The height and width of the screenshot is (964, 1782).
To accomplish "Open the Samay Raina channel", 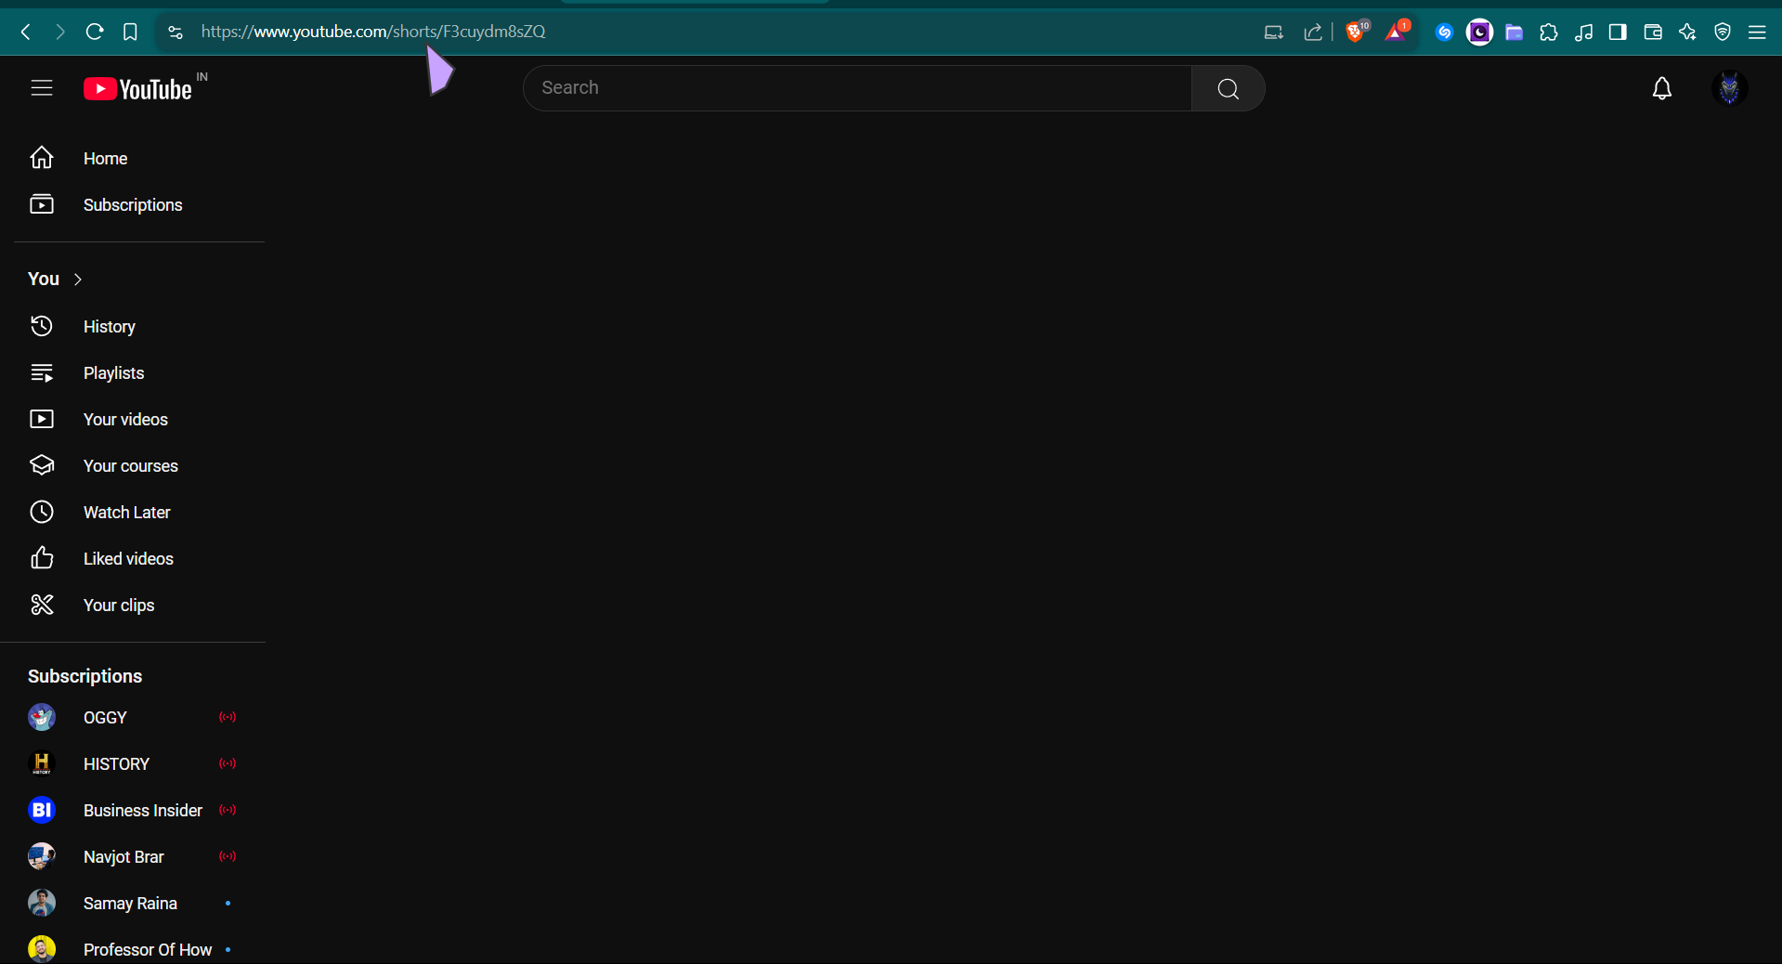I will (x=130, y=903).
